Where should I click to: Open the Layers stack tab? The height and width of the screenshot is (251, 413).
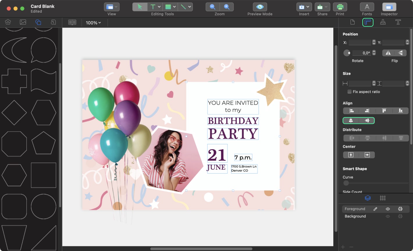pos(368,198)
